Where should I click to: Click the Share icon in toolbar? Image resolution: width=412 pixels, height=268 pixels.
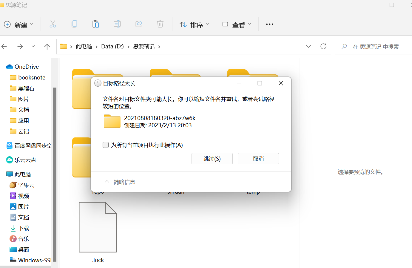[139, 24]
